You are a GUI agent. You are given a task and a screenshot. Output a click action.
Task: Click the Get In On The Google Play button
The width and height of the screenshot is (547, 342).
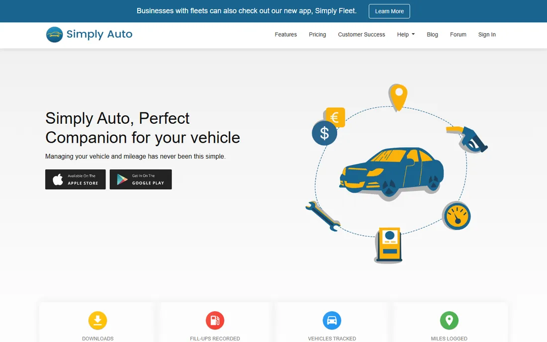[x=141, y=179]
